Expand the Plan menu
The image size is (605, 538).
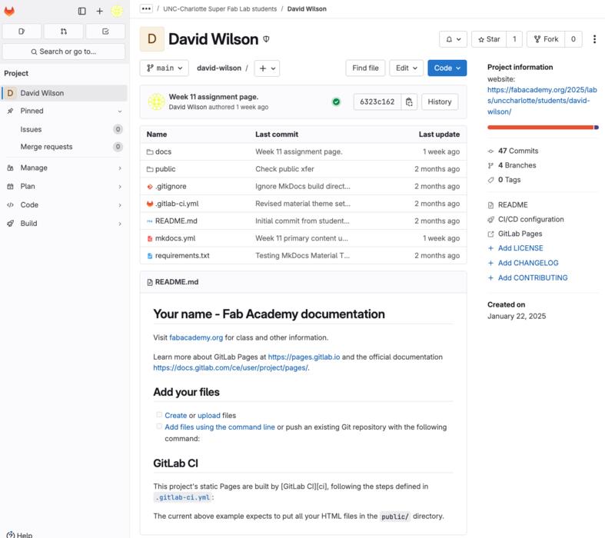click(64, 186)
